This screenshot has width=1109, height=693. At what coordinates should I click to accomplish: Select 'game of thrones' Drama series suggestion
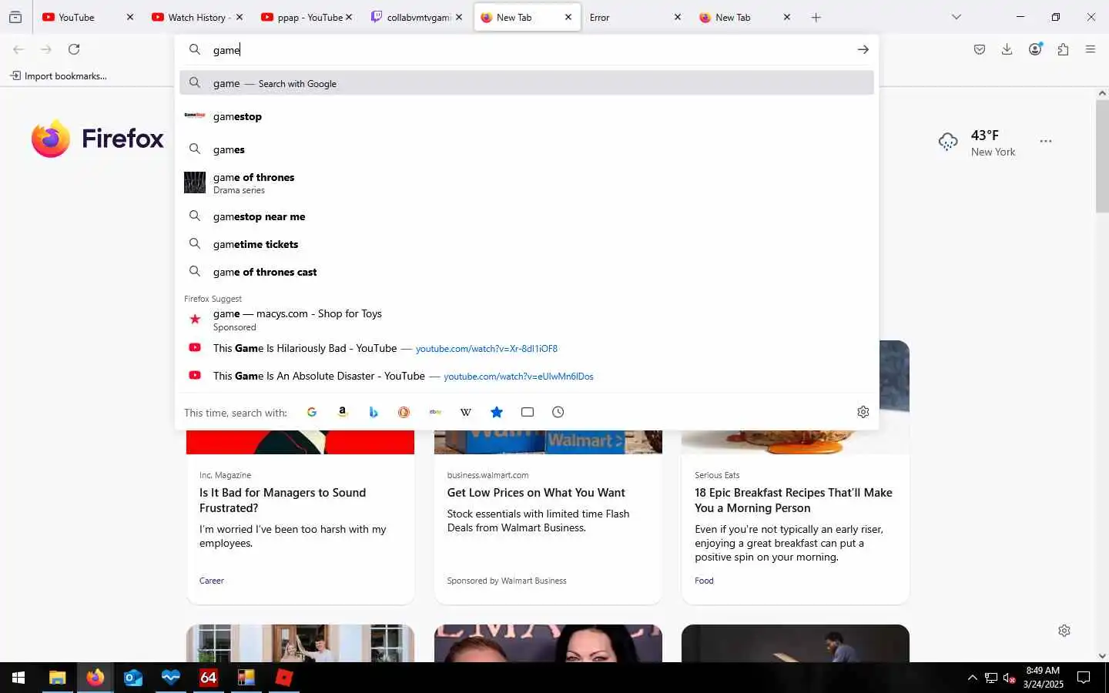coord(527,182)
